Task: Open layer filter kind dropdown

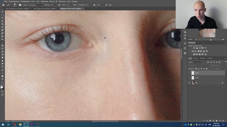Action: (x=195, y=62)
